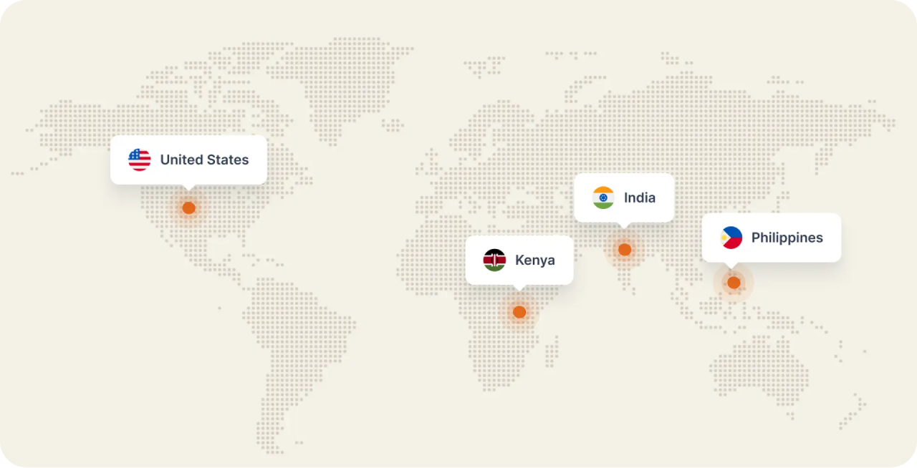The height and width of the screenshot is (468, 917).
Task: Click the Kenya flag icon
Action: [494, 260]
